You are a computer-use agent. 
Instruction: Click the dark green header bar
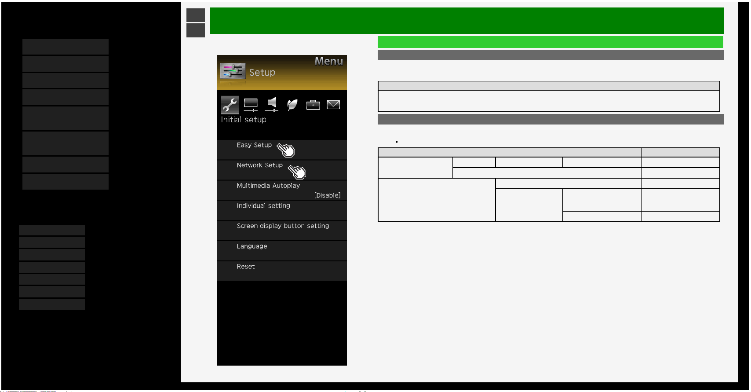[467, 21]
